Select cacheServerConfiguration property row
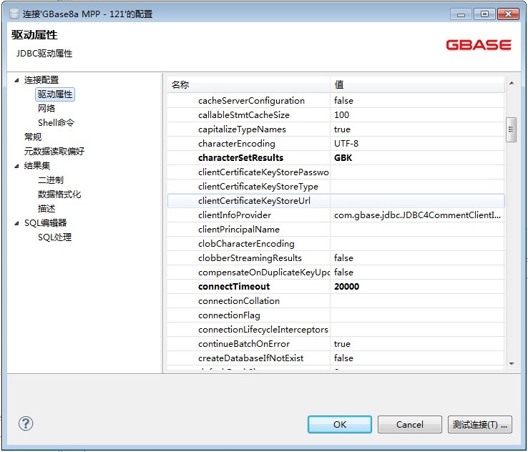Screen dimensions: 528x452 point(336,101)
